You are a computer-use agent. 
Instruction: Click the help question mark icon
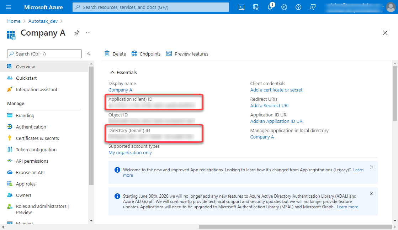[x=298, y=7]
